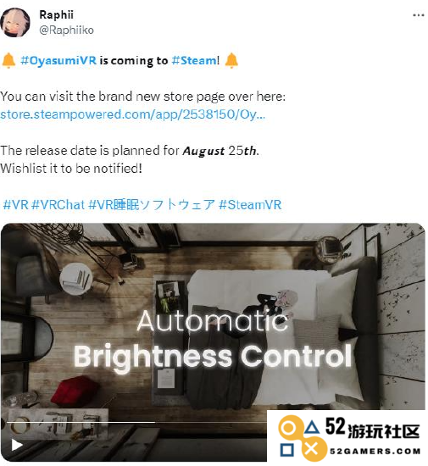The width and height of the screenshot is (428, 466).
Task: Click the August 25th release date text
Action: click(220, 151)
